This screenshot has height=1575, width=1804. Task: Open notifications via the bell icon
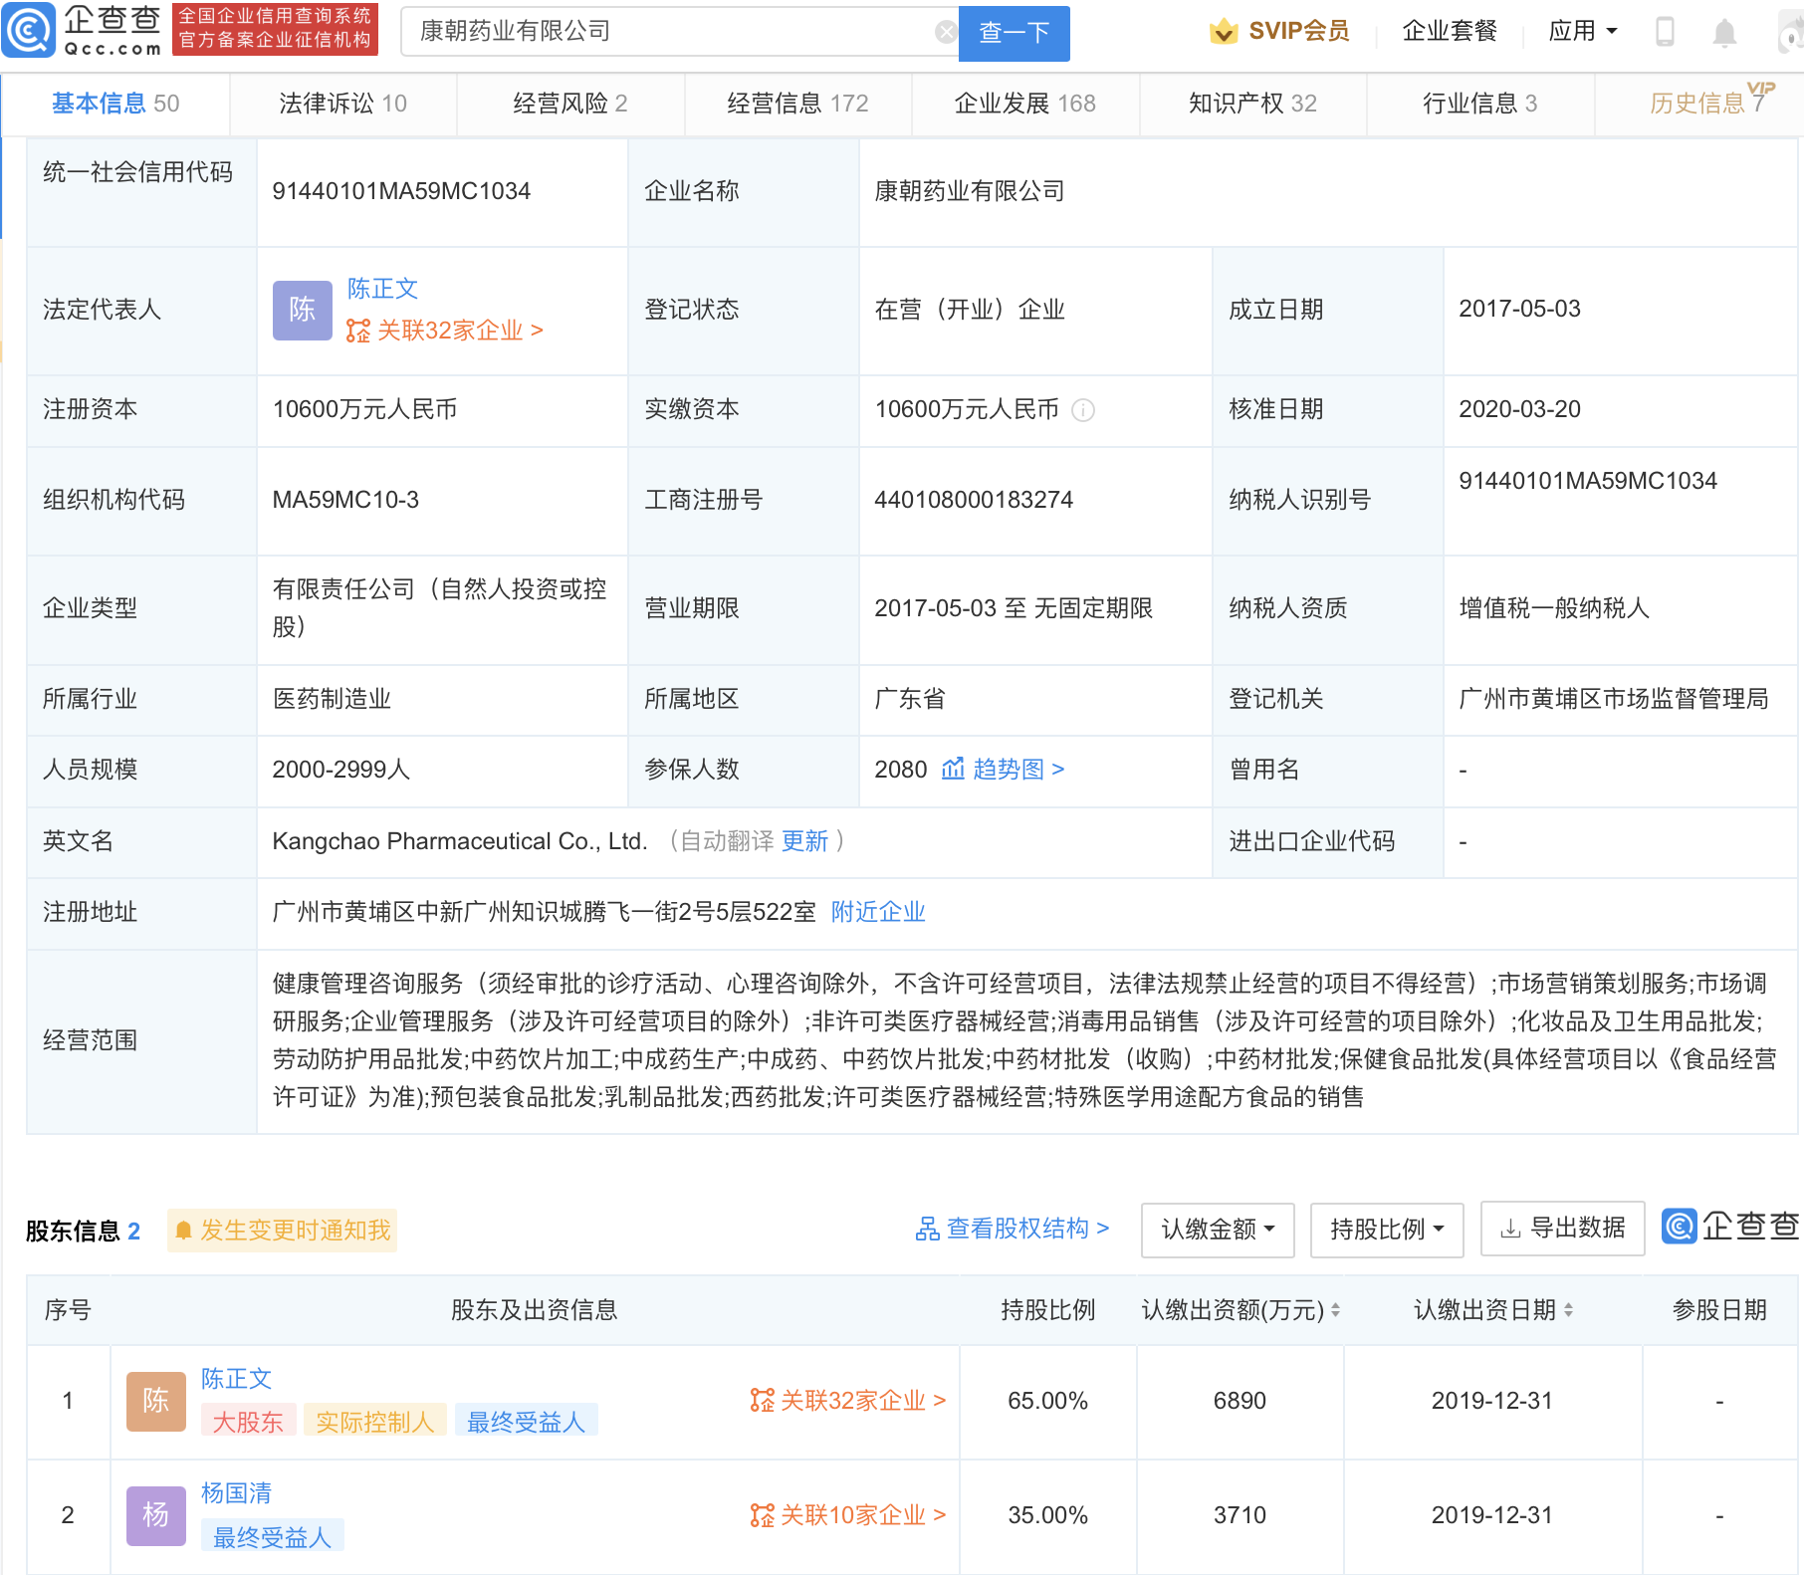point(1724,33)
